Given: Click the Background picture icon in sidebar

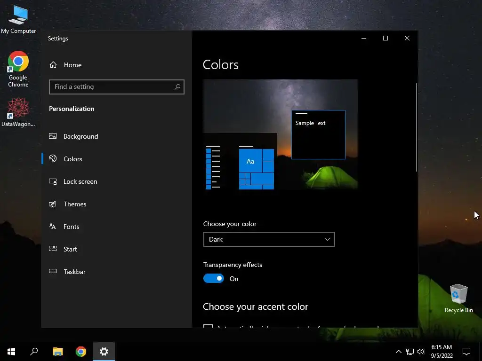Looking at the screenshot, I should pyautogui.click(x=53, y=136).
